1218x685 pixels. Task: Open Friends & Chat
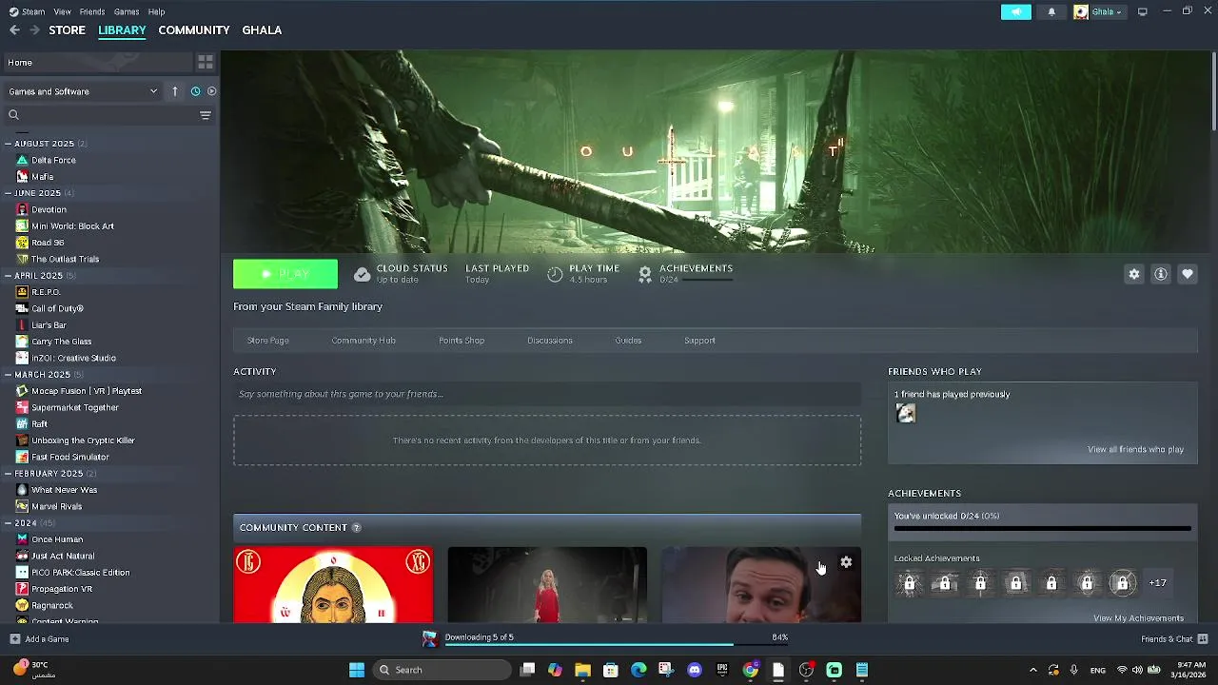1174,639
